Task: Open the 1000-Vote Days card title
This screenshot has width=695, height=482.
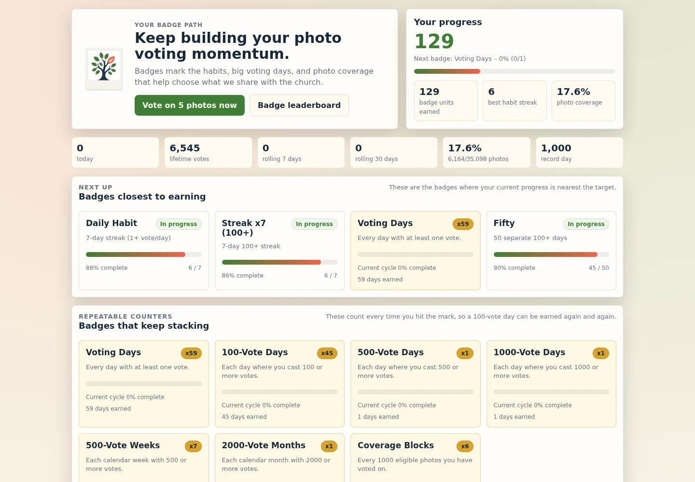Action: point(529,352)
